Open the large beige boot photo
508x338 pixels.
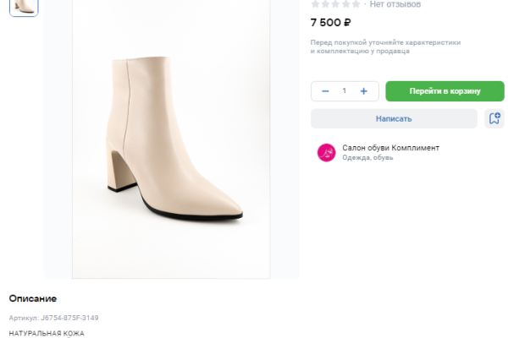[171, 139]
